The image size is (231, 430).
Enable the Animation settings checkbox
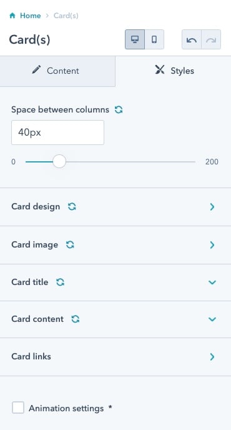point(18,407)
